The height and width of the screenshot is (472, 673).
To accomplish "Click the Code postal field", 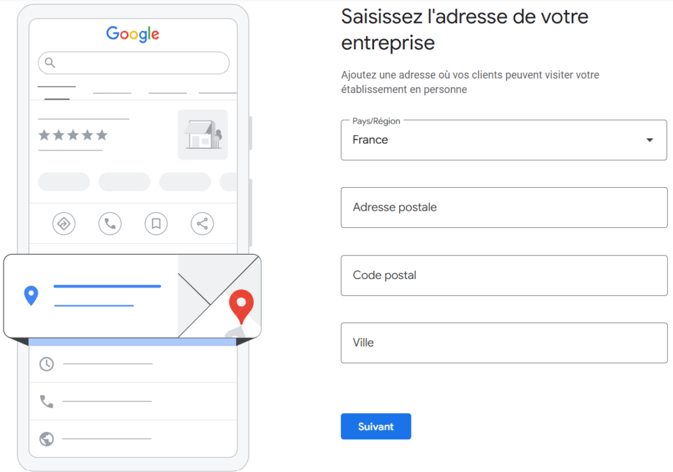I will [x=503, y=275].
